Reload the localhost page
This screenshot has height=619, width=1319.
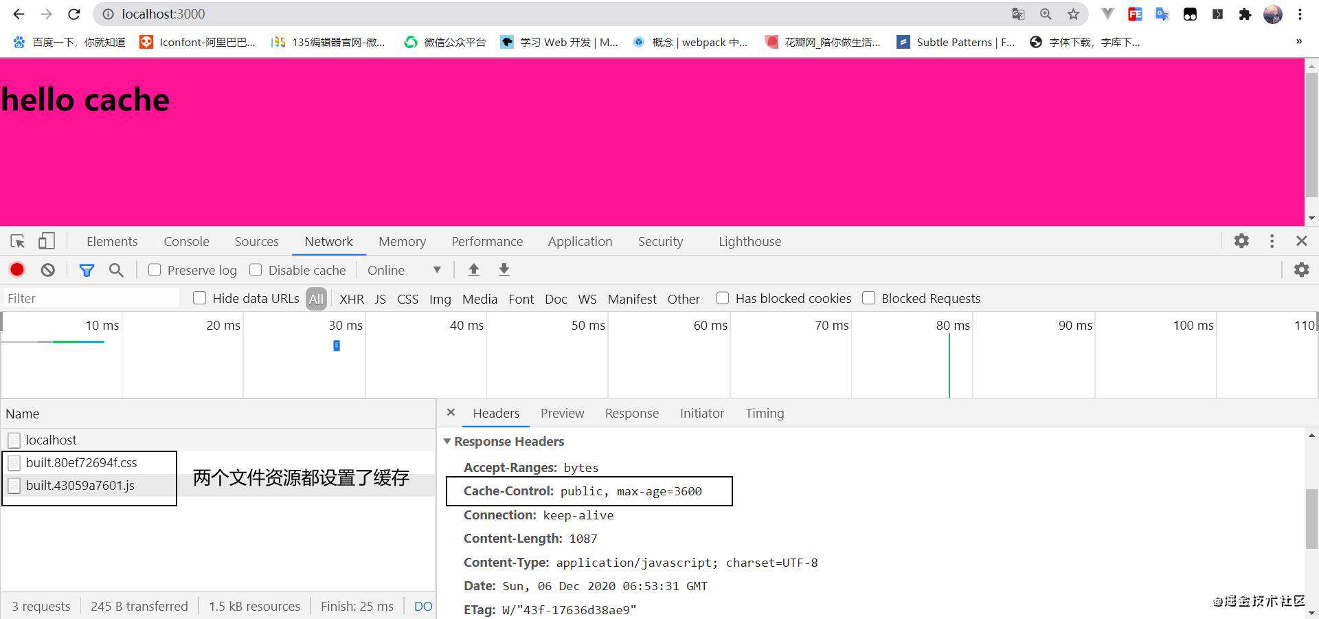(x=74, y=14)
